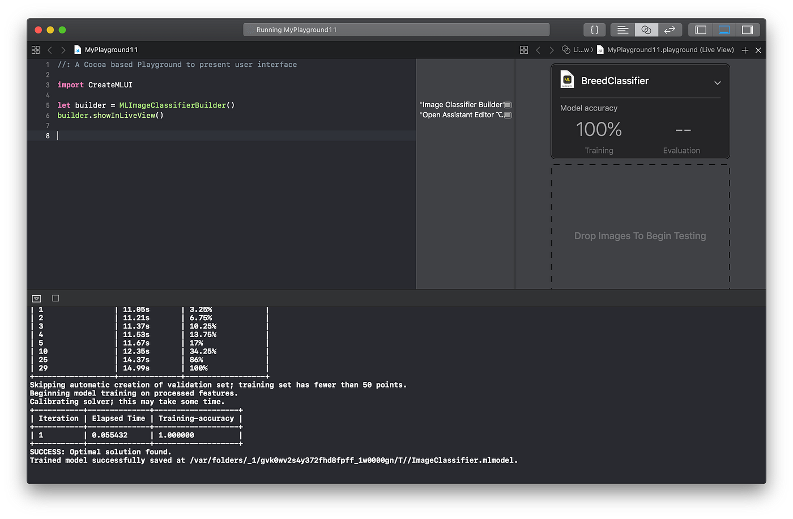Toggle the right inspector panel visibility
This screenshot has width=793, height=519.
pos(747,29)
